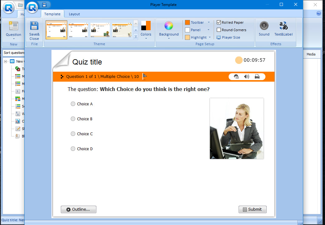Click the Submit button
Image resolution: width=325 pixels, height=225 pixels.
pos(252,209)
